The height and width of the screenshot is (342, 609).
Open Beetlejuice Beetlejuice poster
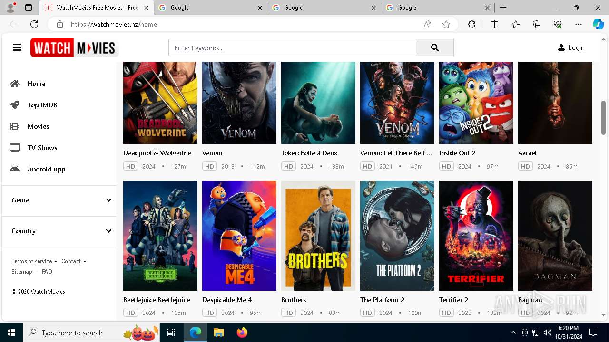pos(160,236)
